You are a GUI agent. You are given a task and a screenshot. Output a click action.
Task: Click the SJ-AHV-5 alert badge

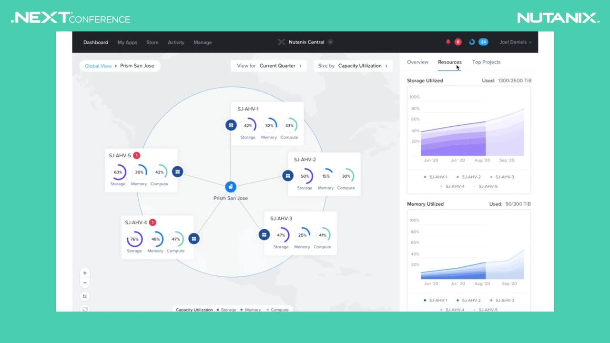point(137,155)
